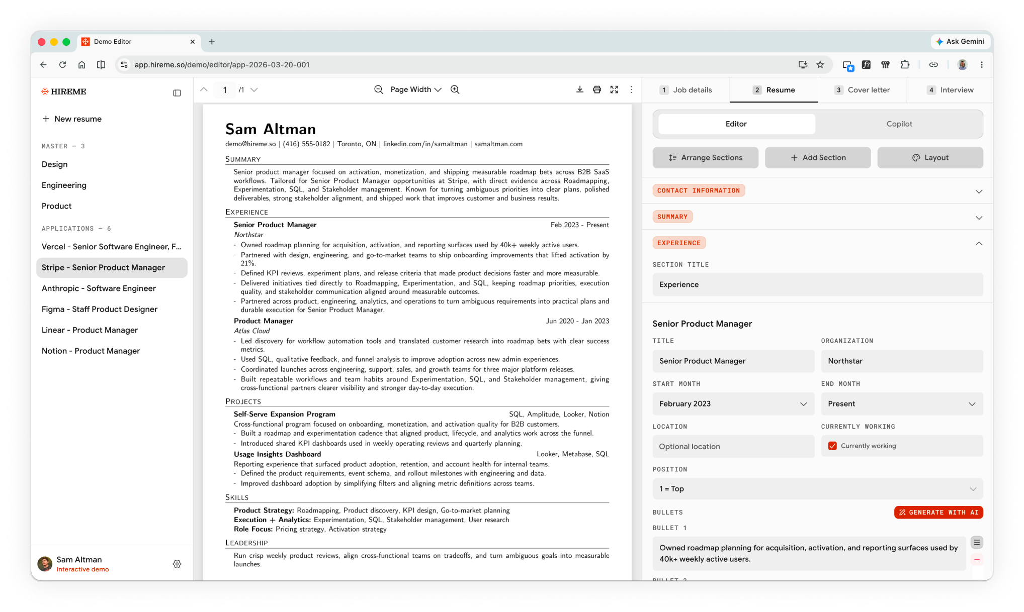The width and height of the screenshot is (1024, 612).
Task: Uncheck the Currently working checkbox
Action: (x=832, y=446)
